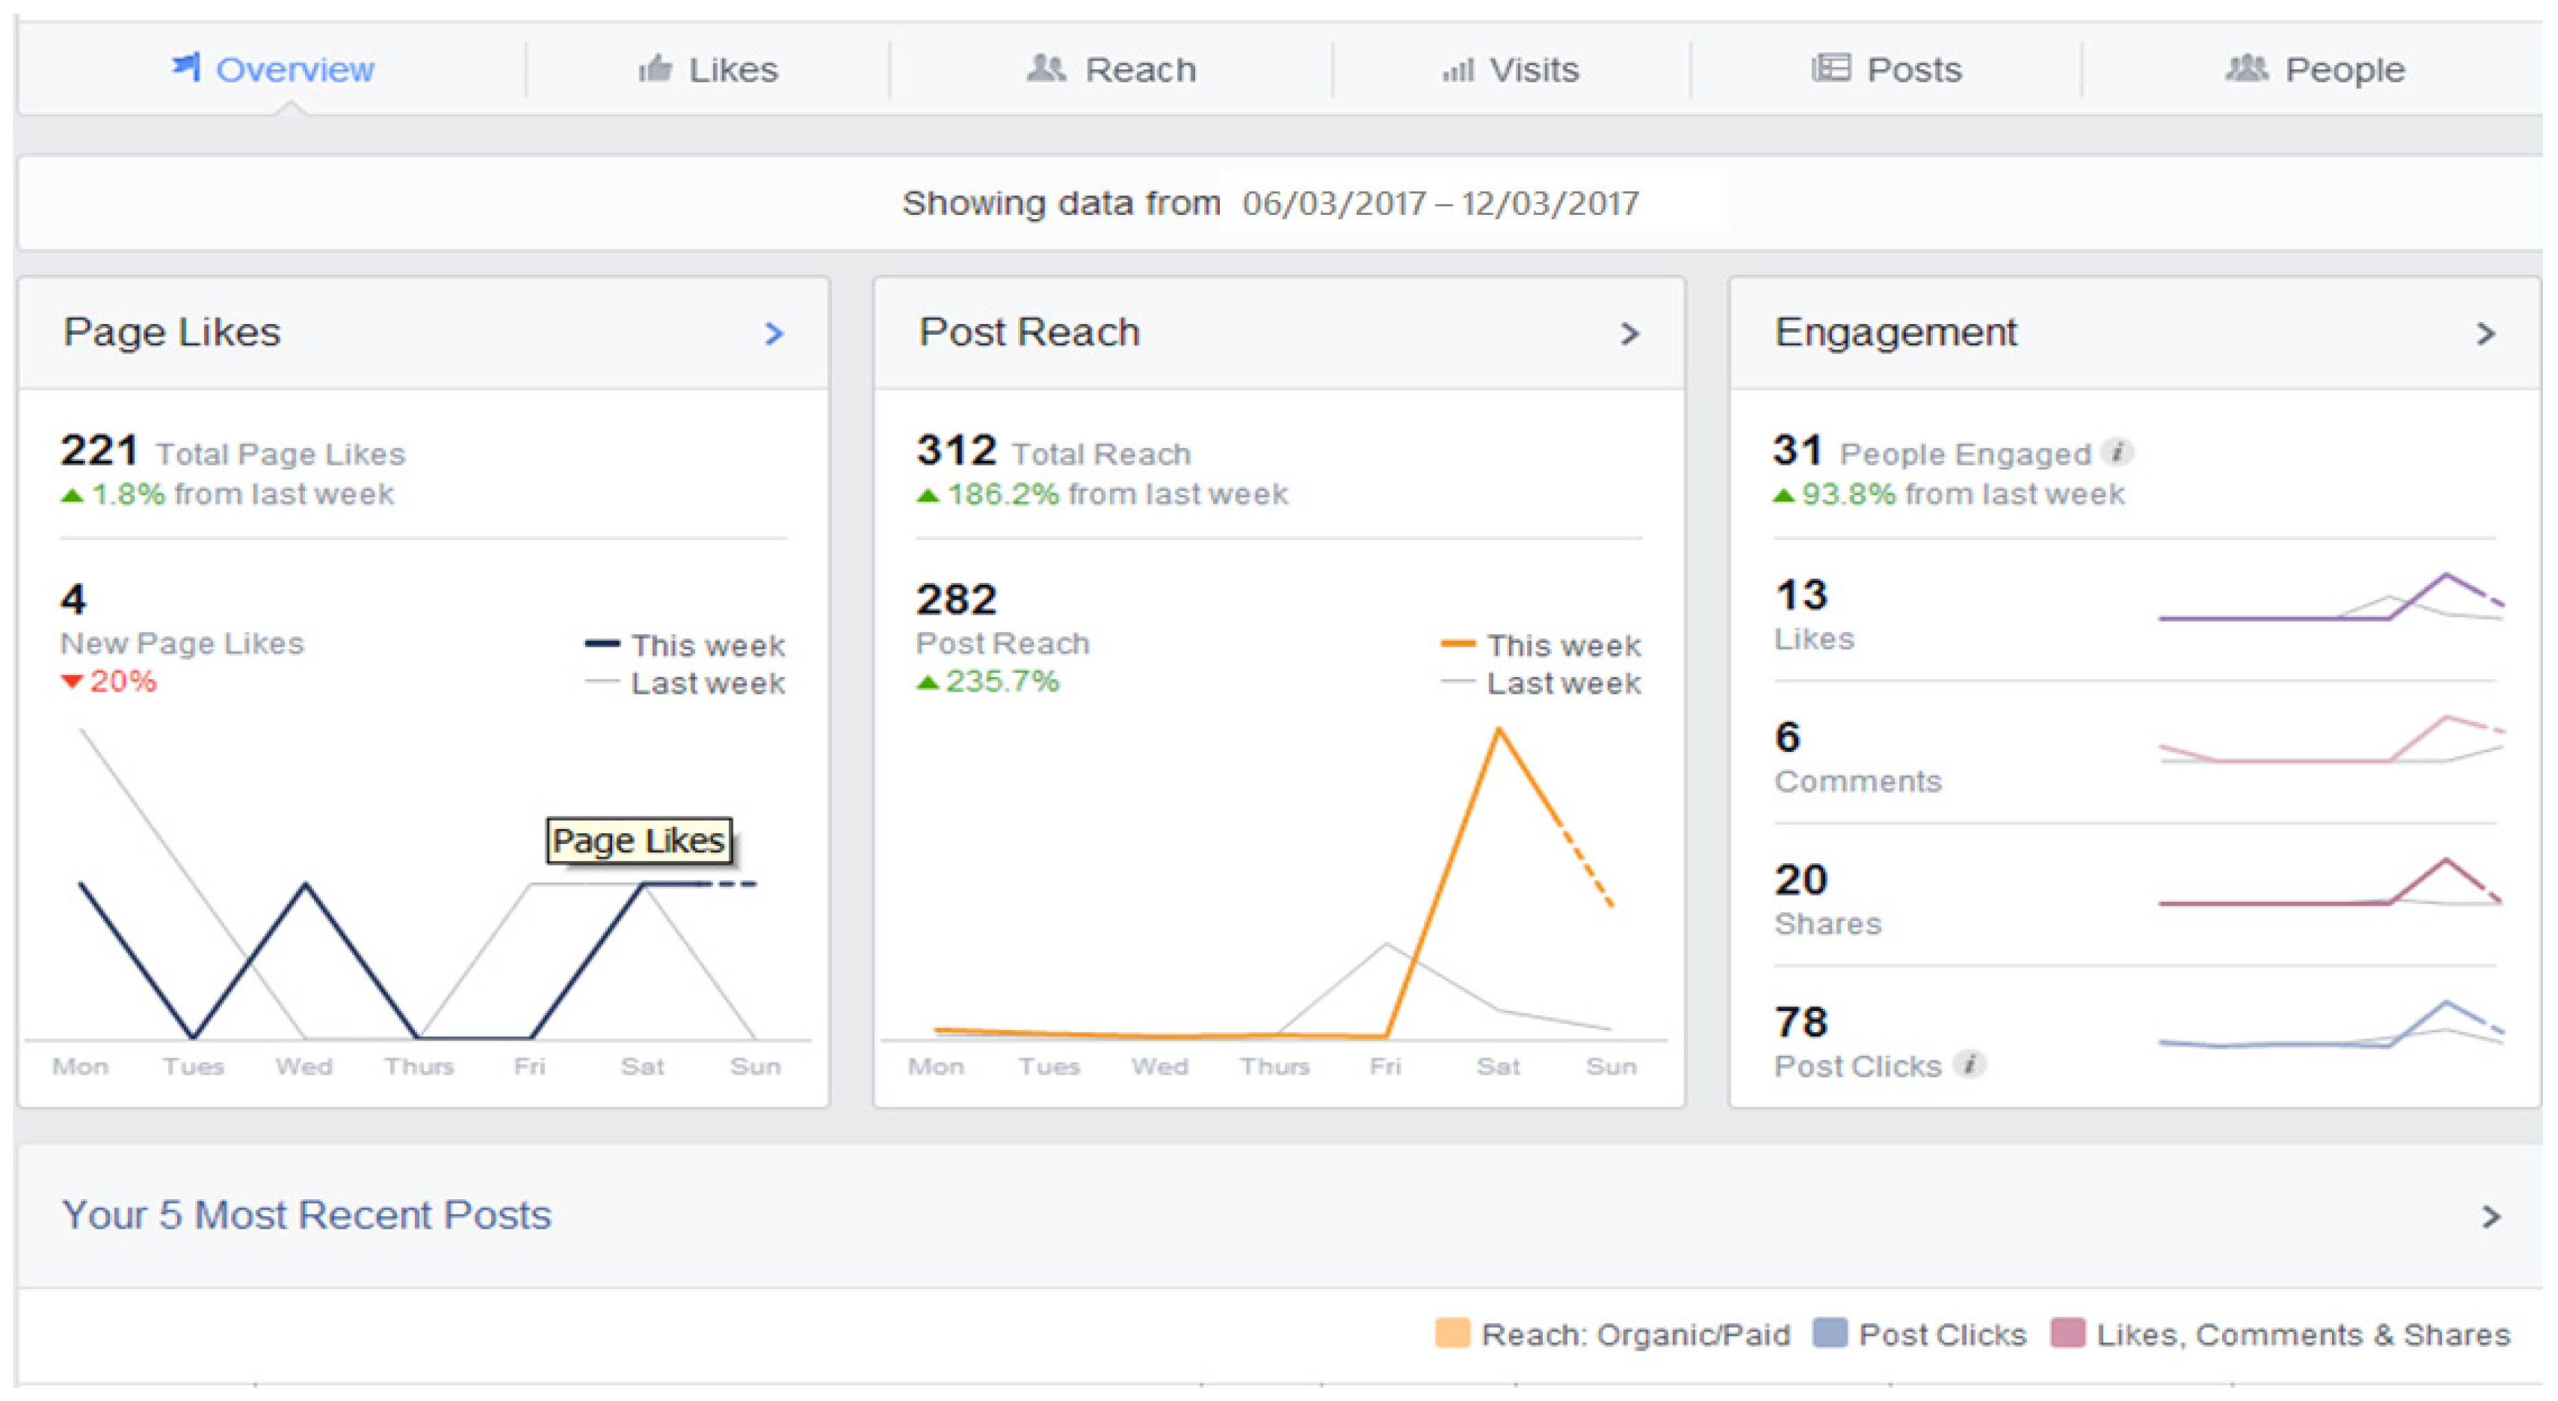Image resolution: width=2558 pixels, height=1401 pixels.
Task: Click the Post Clicks blue legend swatch
Action: coord(1829,1332)
